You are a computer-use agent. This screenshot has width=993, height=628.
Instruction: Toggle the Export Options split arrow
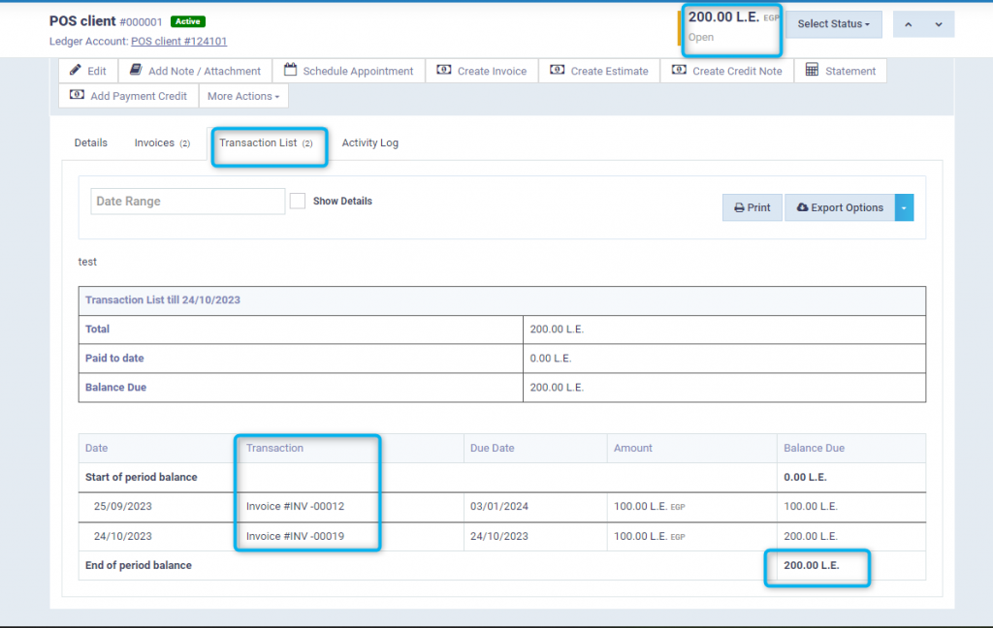903,207
